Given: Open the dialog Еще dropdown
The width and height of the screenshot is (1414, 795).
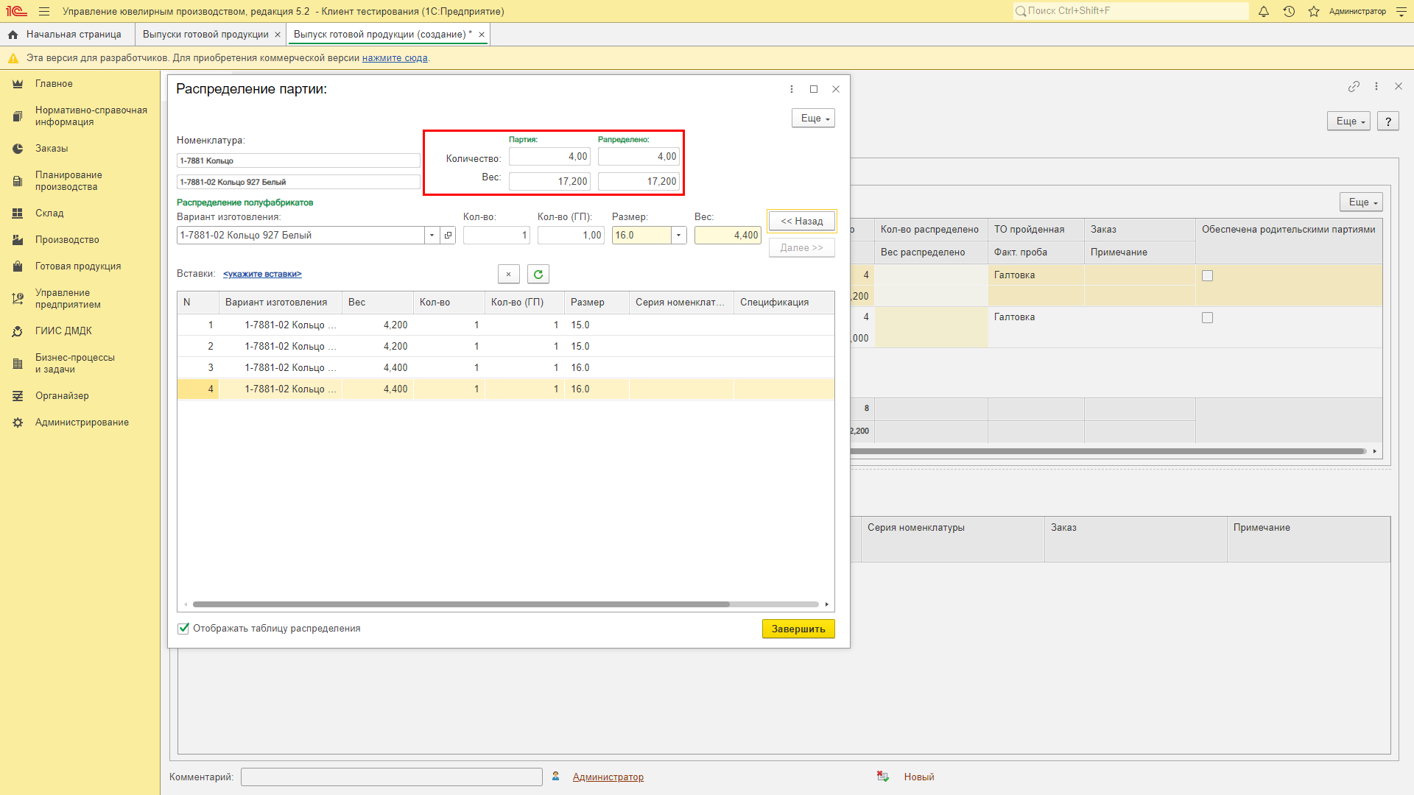Looking at the screenshot, I should (x=813, y=119).
